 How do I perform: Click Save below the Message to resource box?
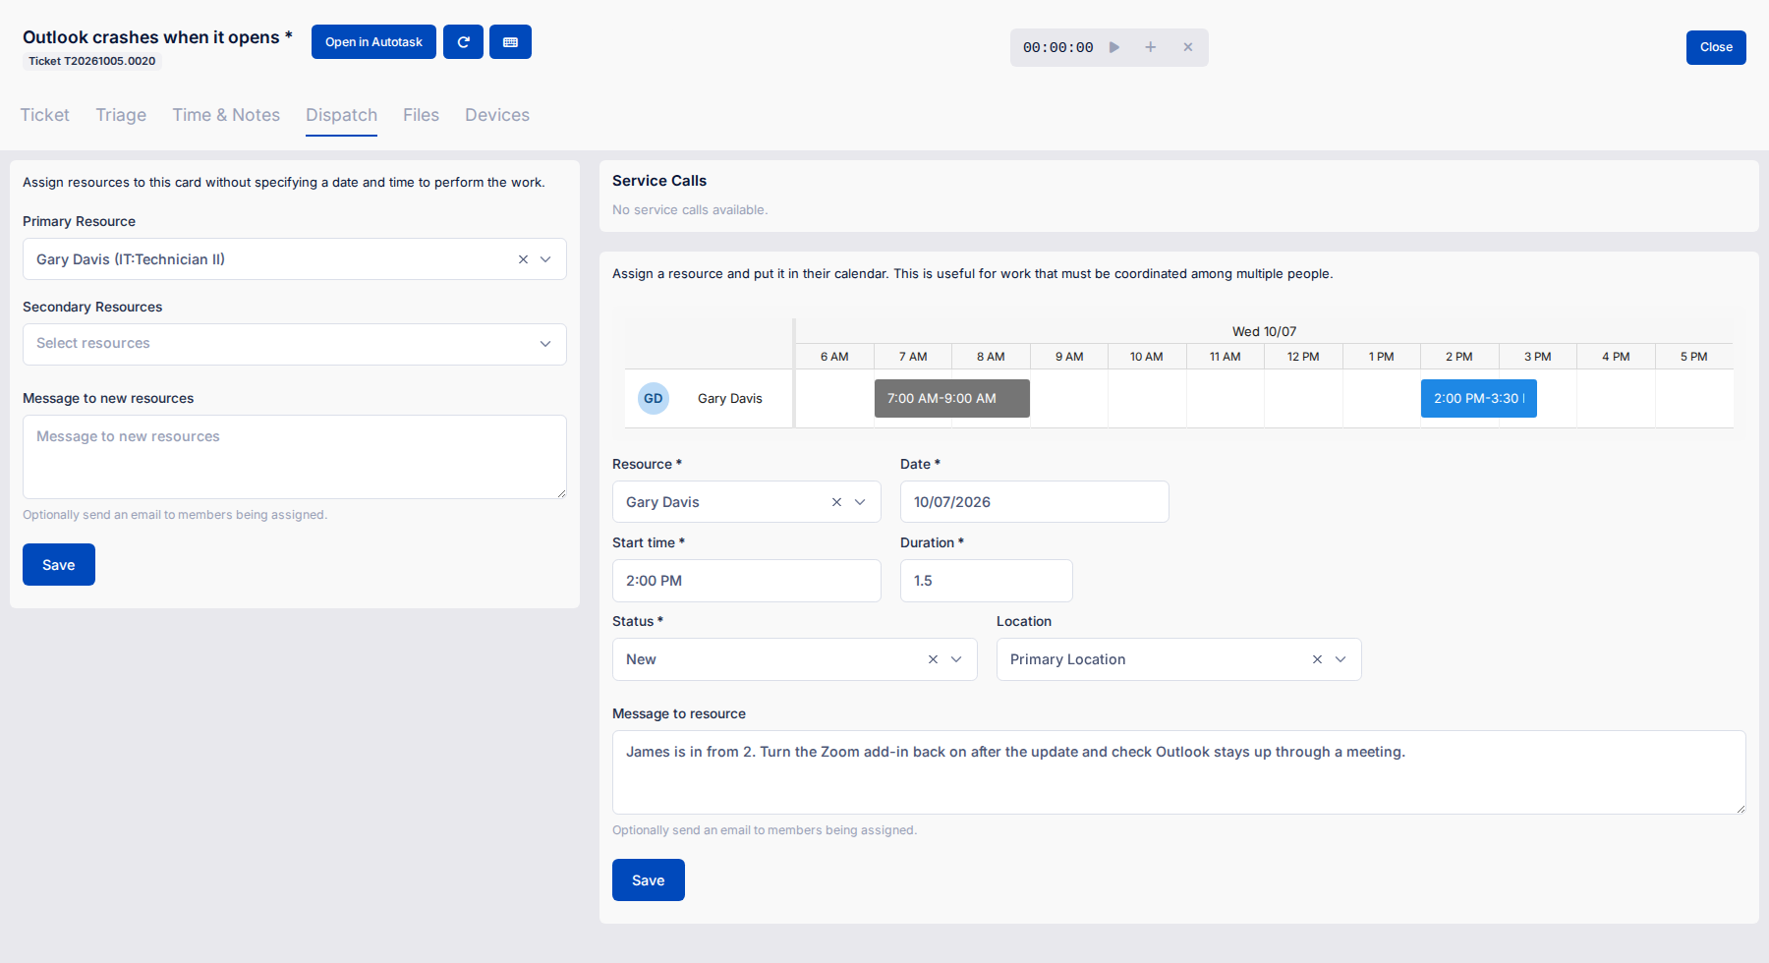coord(649,880)
